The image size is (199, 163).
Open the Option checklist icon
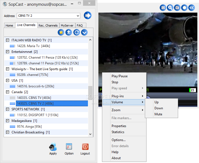pos(69,147)
